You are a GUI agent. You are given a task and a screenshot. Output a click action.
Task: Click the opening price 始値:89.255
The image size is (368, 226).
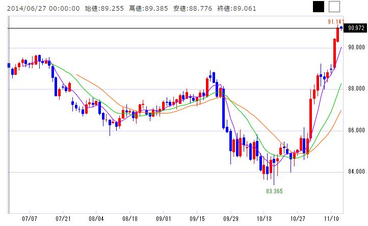(104, 9)
